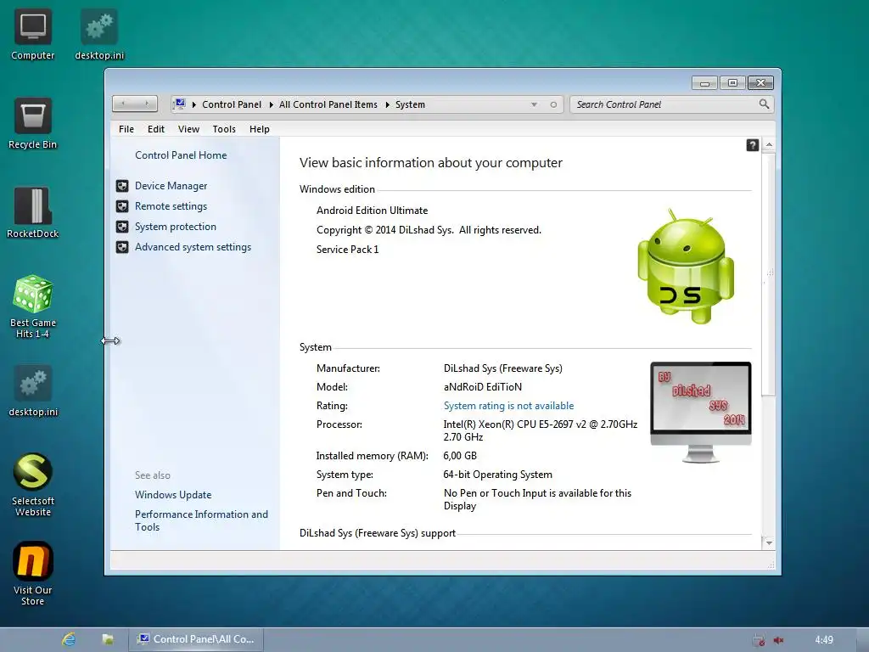Expand the arrow before Control Panel breadcrumb
The image size is (869, 652).
coord(194,104)
